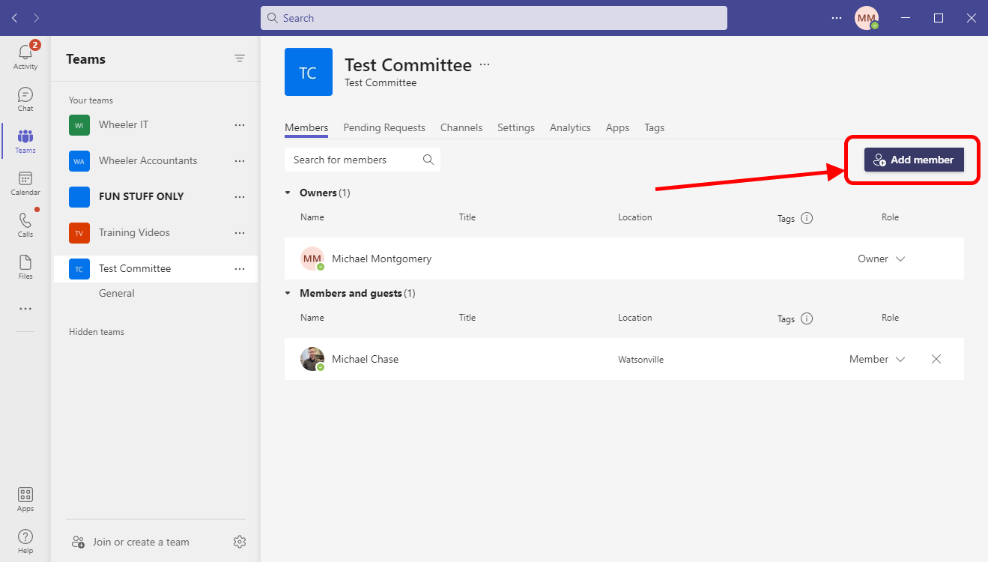Click the Watsonville location text
This screenshot has height=562, width=988.
(x=641, y=360)
